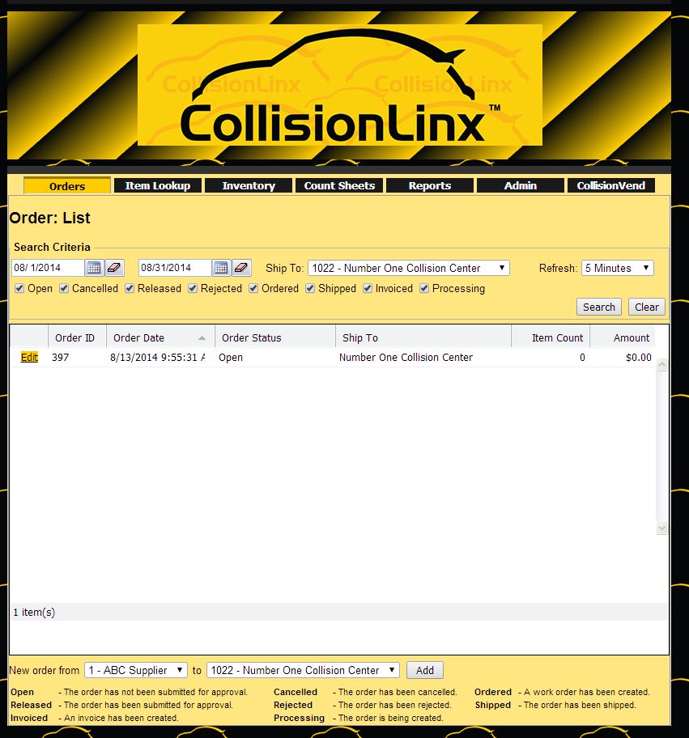Open calendar picker for end date 08/31/2014
The image size is (689, 738).
pos(221,268)
